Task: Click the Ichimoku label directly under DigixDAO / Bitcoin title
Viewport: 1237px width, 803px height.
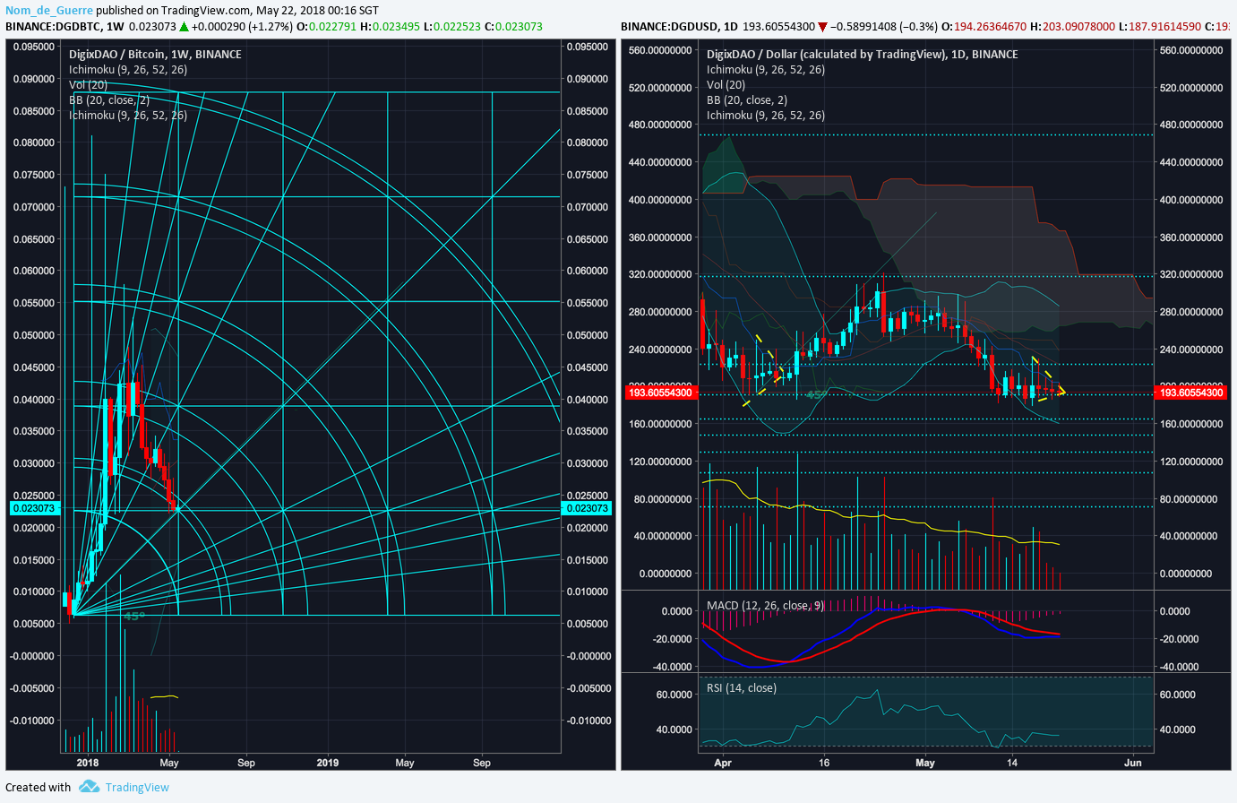Action: pos(128,69)
